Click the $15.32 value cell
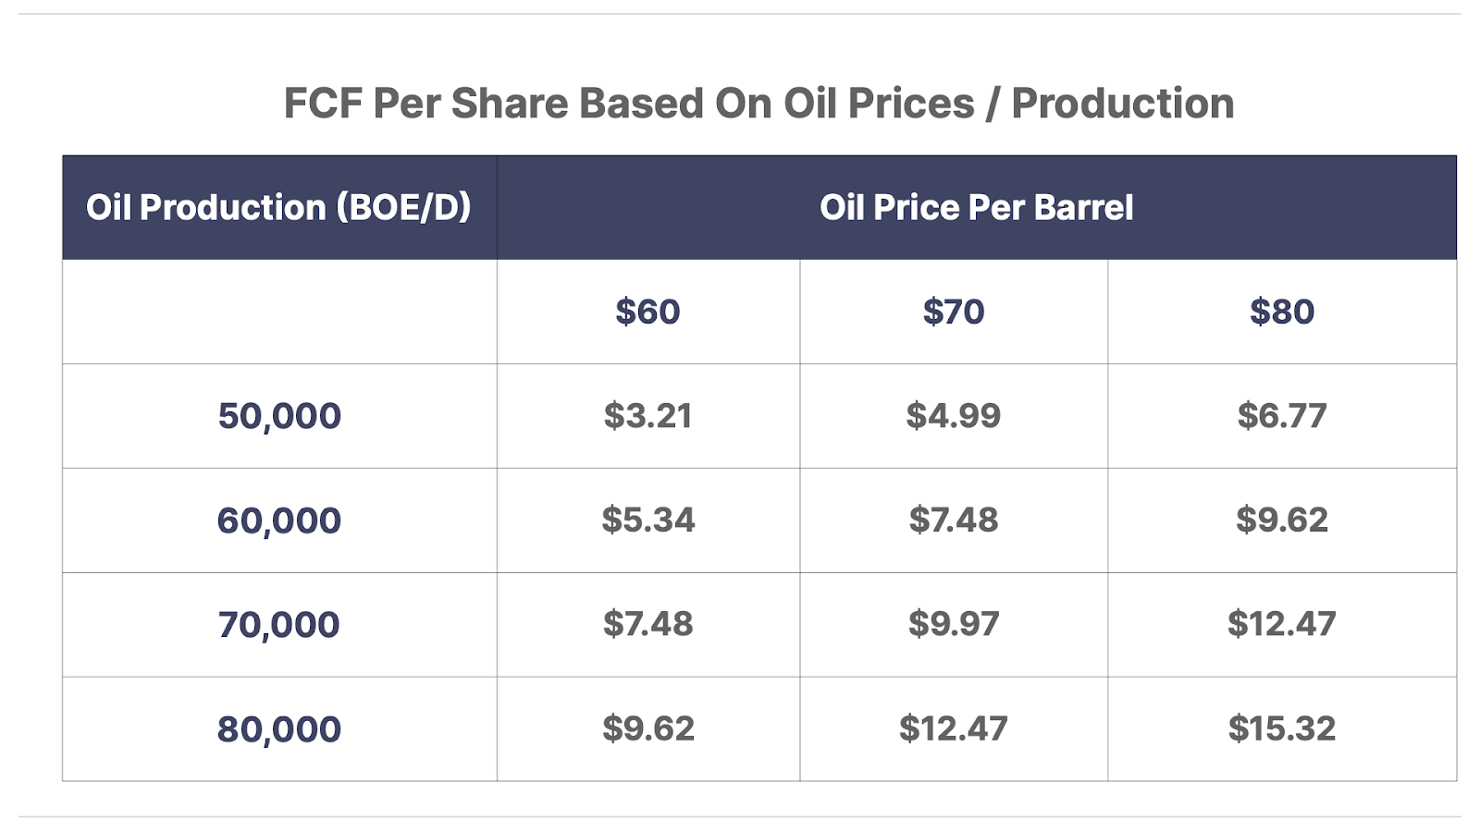The width and height of the screenshot is (1480, 832). (x=1282, y=729)
